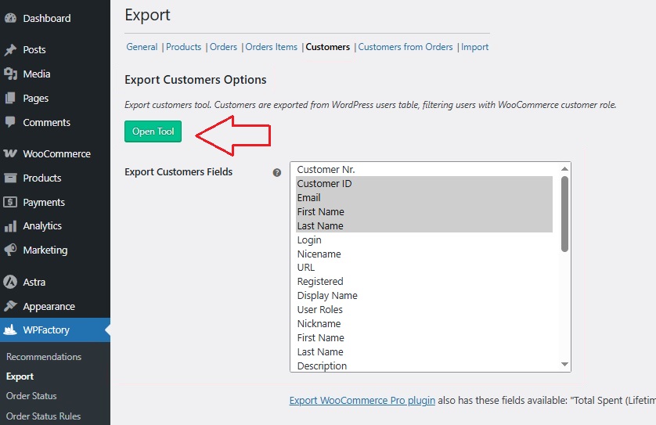Follow Export WooCommerce Pro plugin link

362,400
